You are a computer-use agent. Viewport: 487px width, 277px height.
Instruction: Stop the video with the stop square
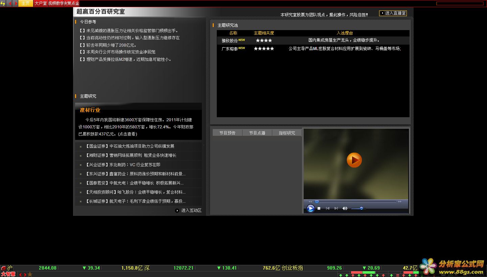319,208
